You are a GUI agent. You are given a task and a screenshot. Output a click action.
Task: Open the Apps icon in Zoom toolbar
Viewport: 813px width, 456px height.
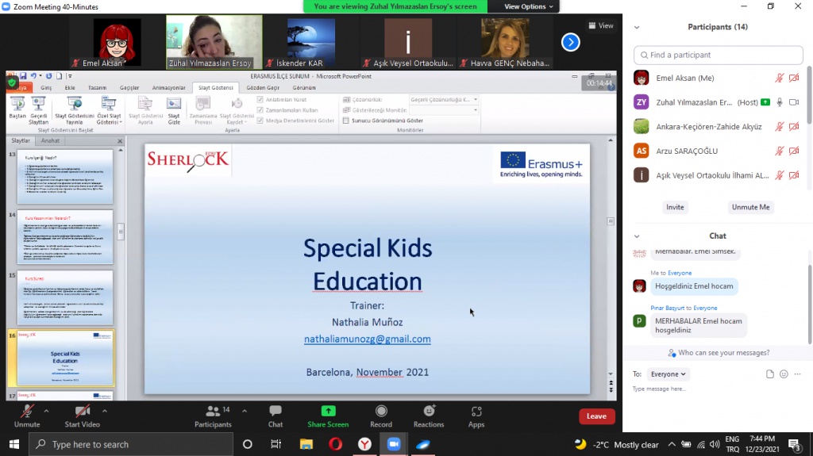[x=476, y=412]
